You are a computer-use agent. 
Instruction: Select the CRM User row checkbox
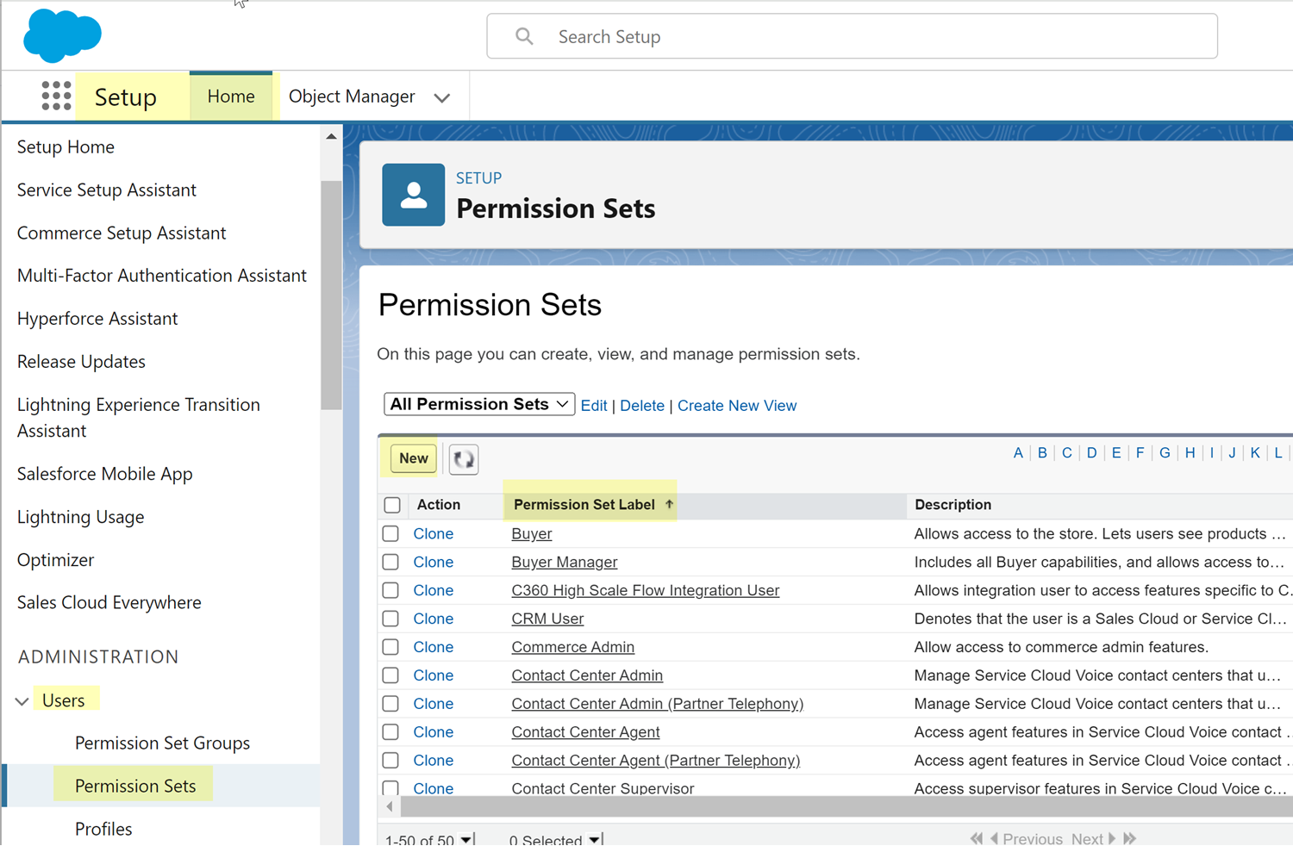(x=390, y=619)
